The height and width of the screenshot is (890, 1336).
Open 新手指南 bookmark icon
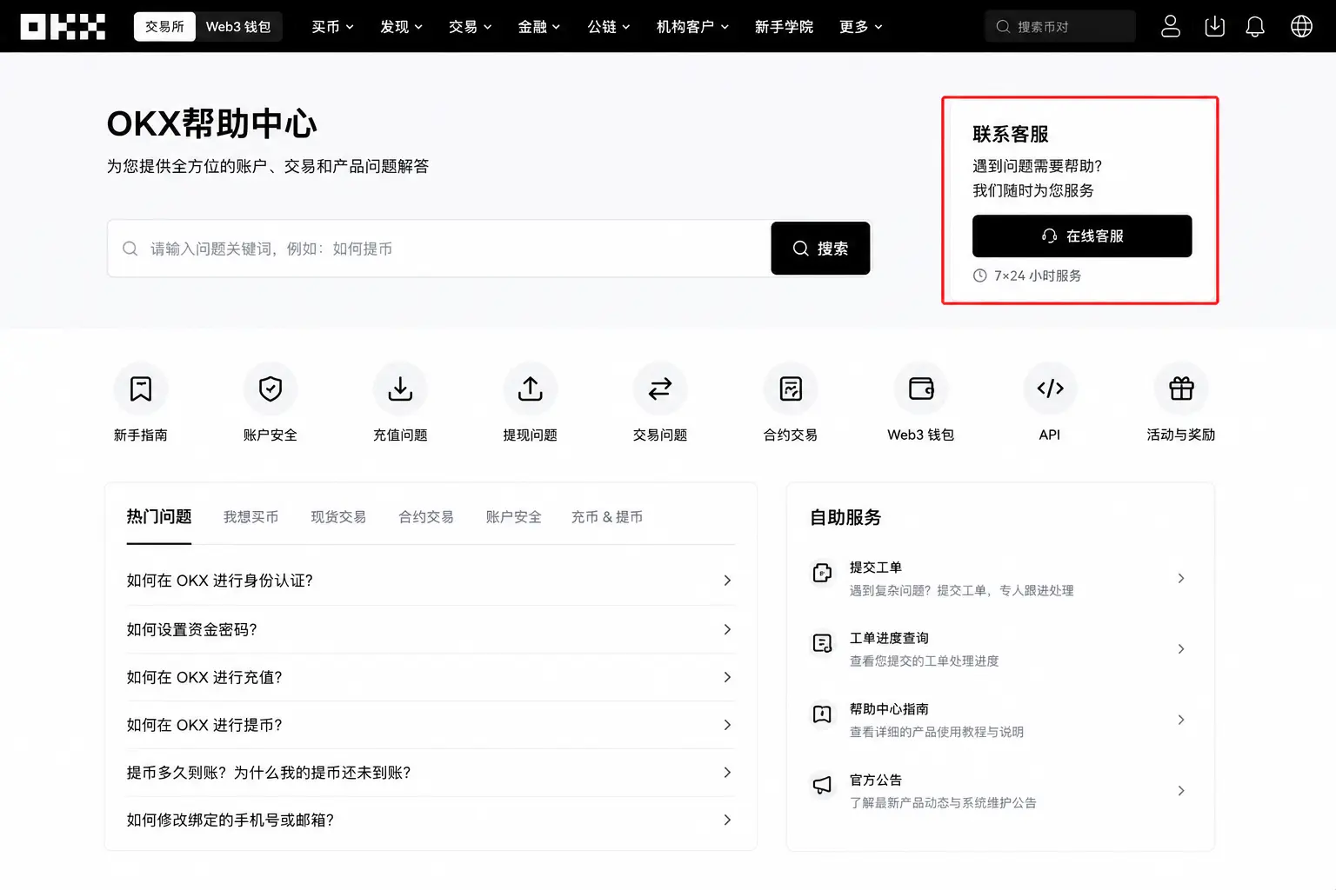point(140,389)
